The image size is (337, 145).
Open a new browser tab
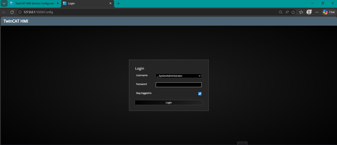click(x=118, y=3)
